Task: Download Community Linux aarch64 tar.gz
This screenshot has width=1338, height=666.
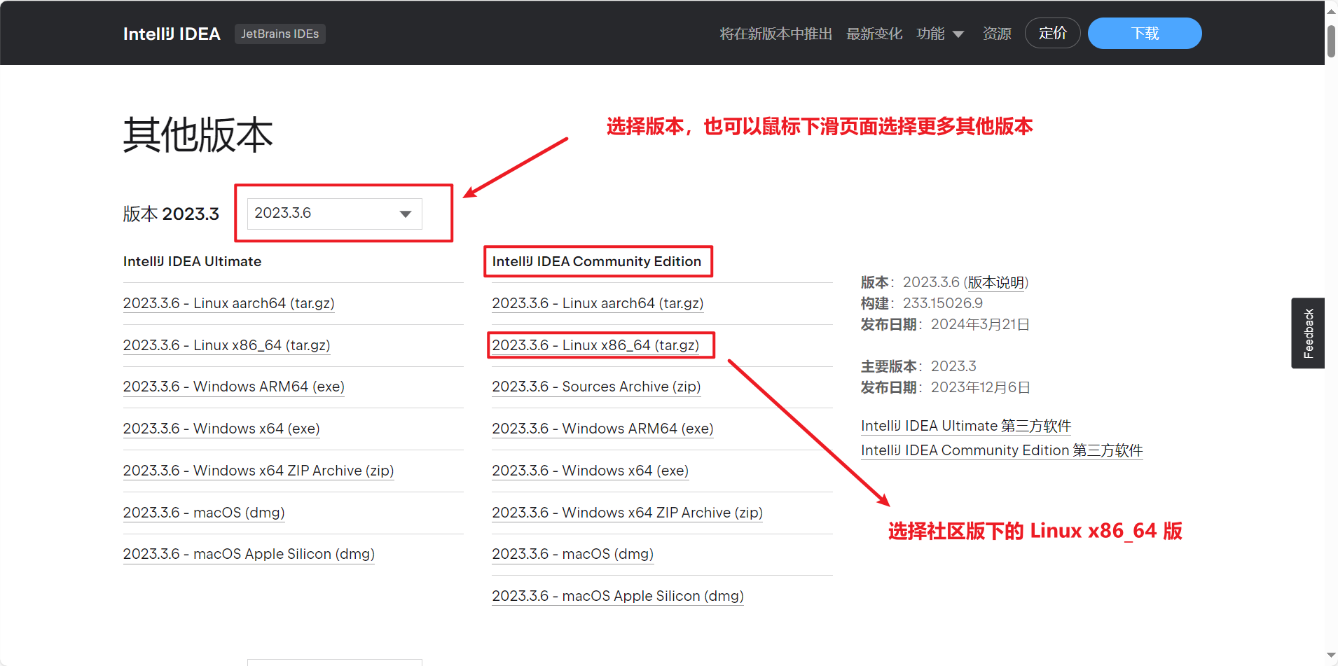Action: [598, 303]
